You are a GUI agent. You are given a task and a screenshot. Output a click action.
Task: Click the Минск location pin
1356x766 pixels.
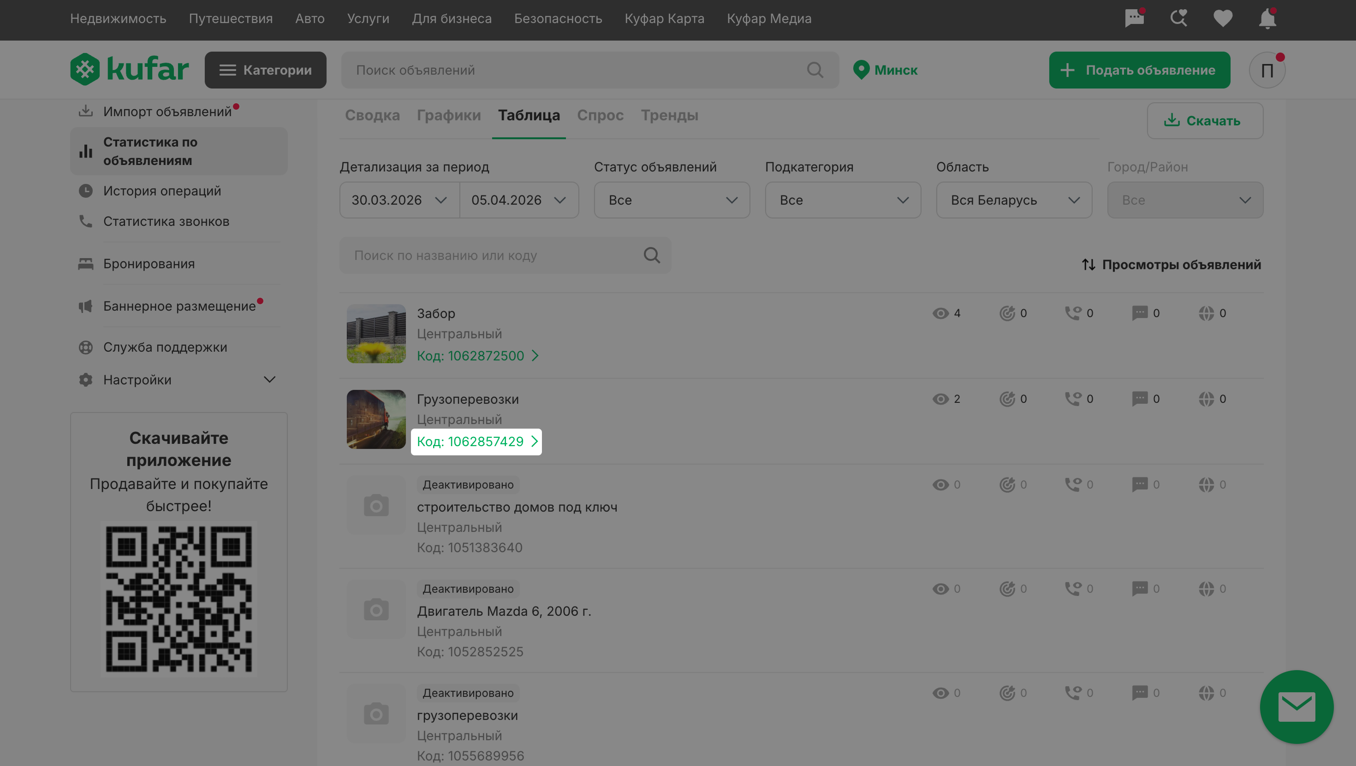[x=861, y=70]
